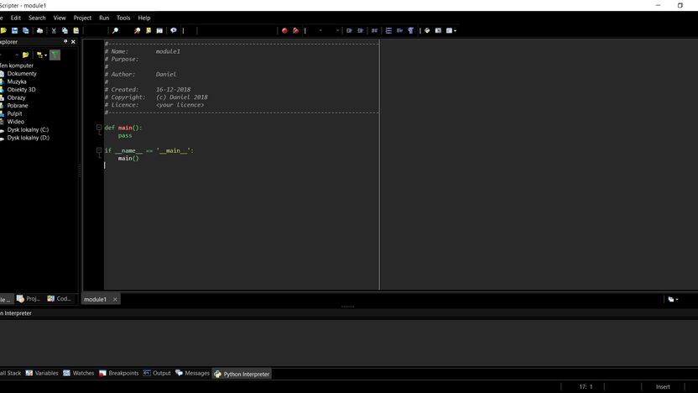The image size is (698, 393).
Task: Toggle breakpoint with the red circle icon
Action: point(284,31)
